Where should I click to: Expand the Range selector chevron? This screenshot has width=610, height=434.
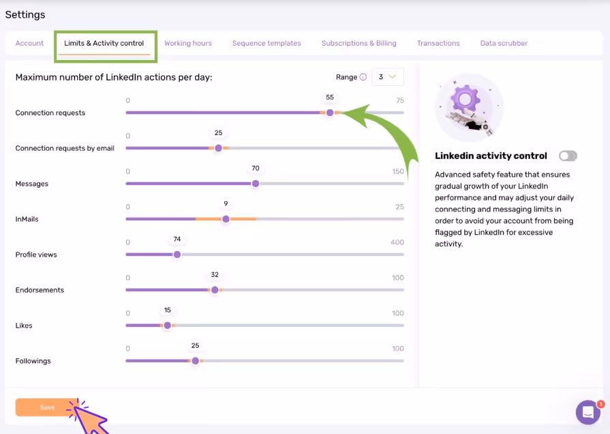(394, 77)
